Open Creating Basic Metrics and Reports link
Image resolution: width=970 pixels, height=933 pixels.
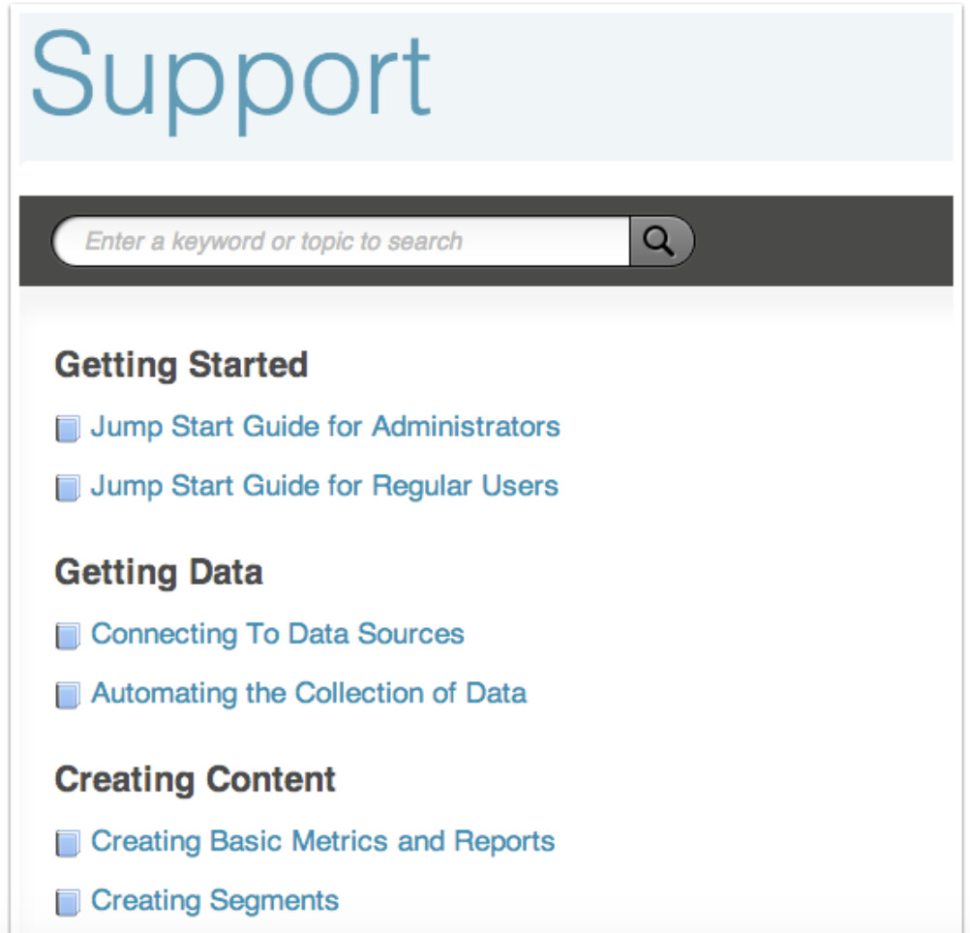(x=323, y=841)
